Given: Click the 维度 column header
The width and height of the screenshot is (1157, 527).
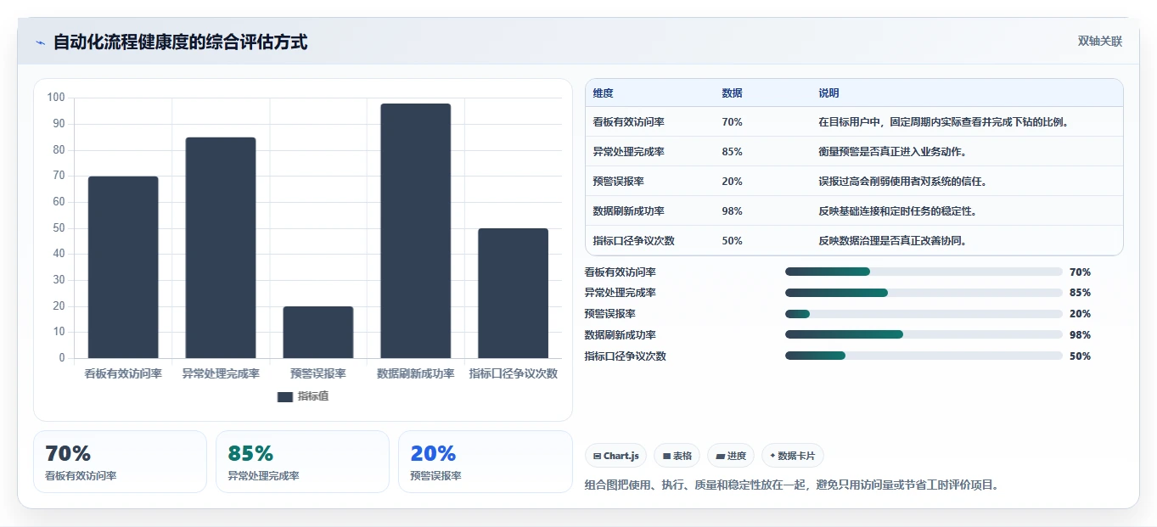Looking at the screenshot, I should 604,93.
